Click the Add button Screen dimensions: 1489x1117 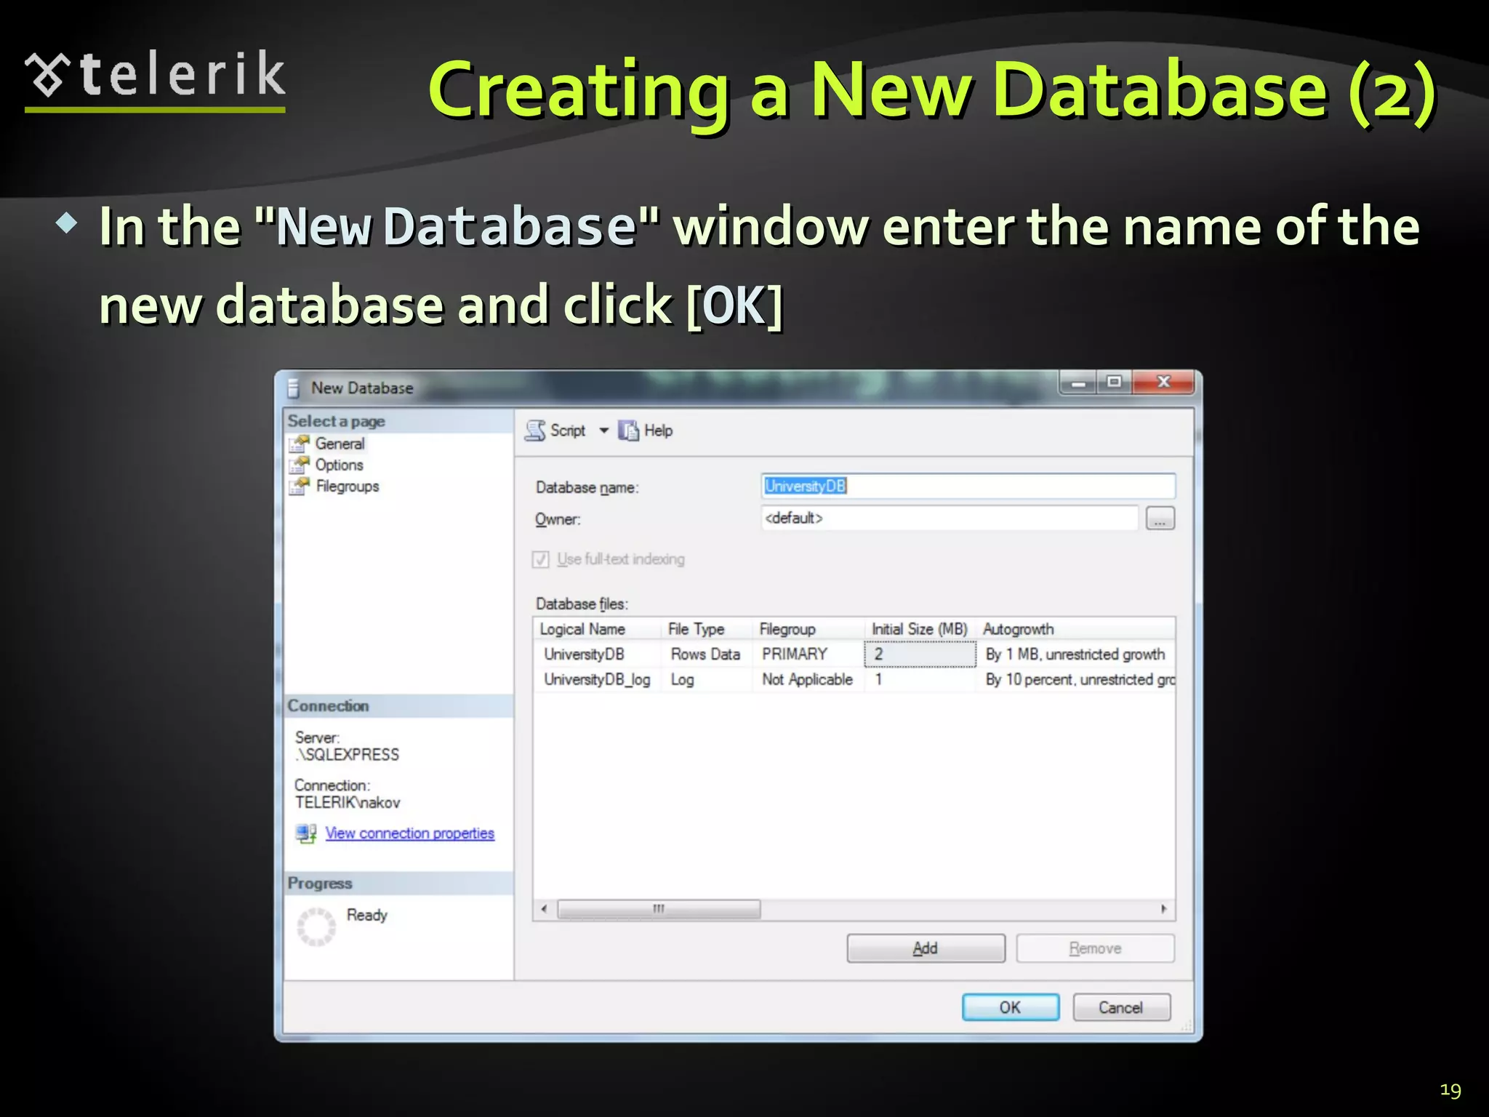point(926,948)
